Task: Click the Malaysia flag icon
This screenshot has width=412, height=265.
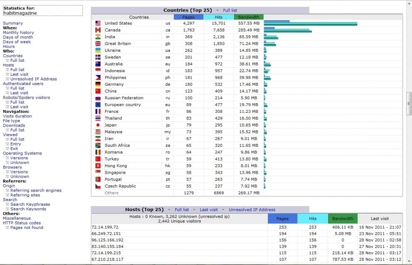Action: (98, 132)
